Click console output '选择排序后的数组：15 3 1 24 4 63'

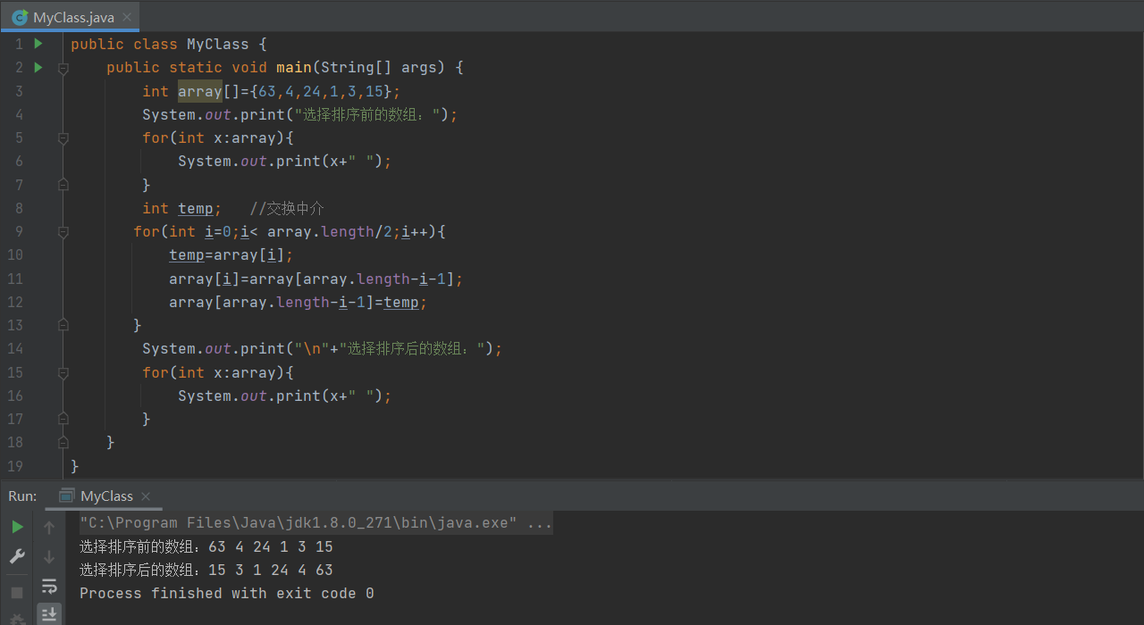(206, 570)
